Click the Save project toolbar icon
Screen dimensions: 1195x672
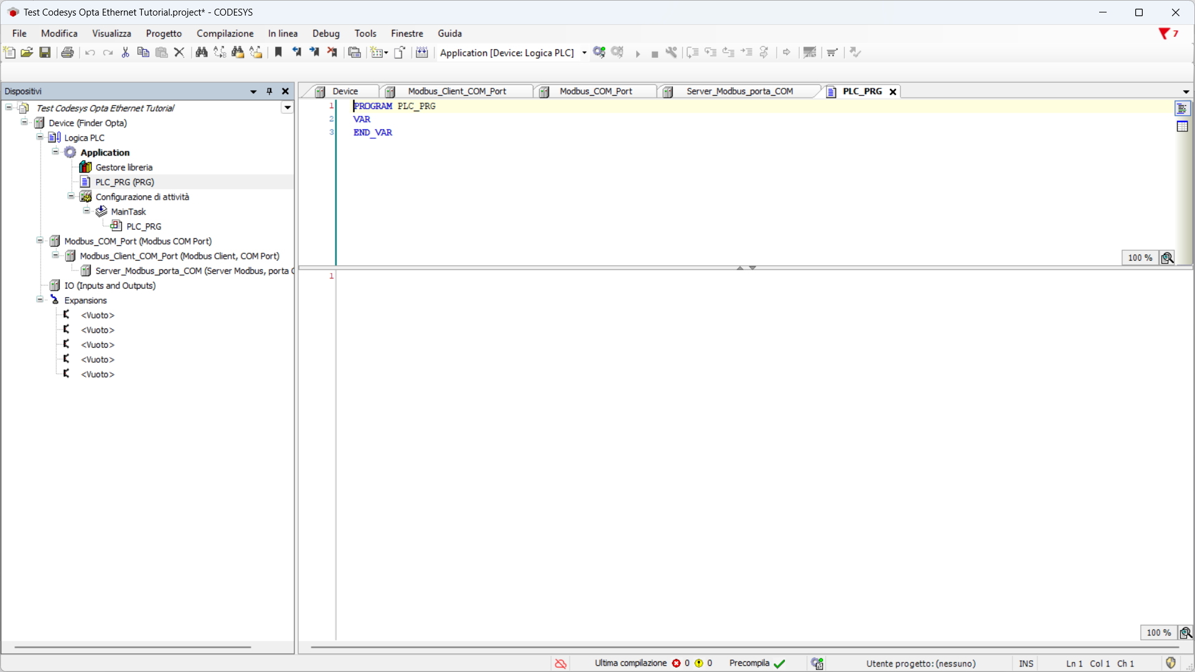(x=45, y=52)
